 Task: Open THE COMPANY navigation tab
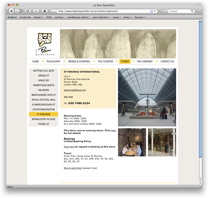pos(145,62)
